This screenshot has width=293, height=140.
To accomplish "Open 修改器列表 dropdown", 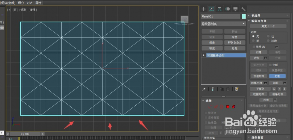I will point(223,24).
